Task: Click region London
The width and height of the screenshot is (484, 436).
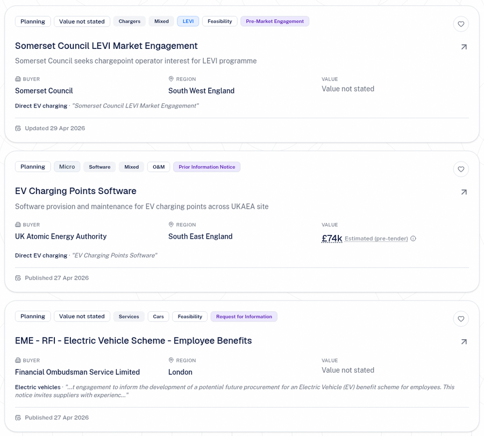Action: coord(180,372)
